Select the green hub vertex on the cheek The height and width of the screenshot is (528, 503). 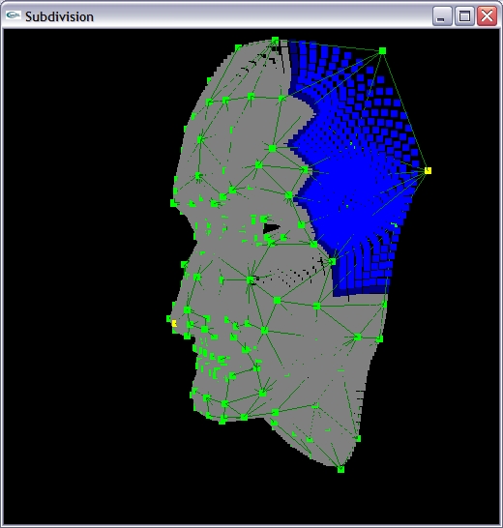click(x=250, y=279)
